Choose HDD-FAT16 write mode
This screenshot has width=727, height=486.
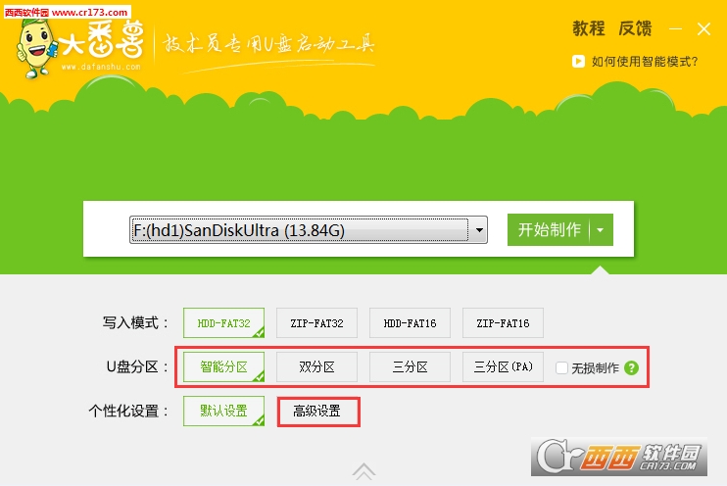pos(410,322)
